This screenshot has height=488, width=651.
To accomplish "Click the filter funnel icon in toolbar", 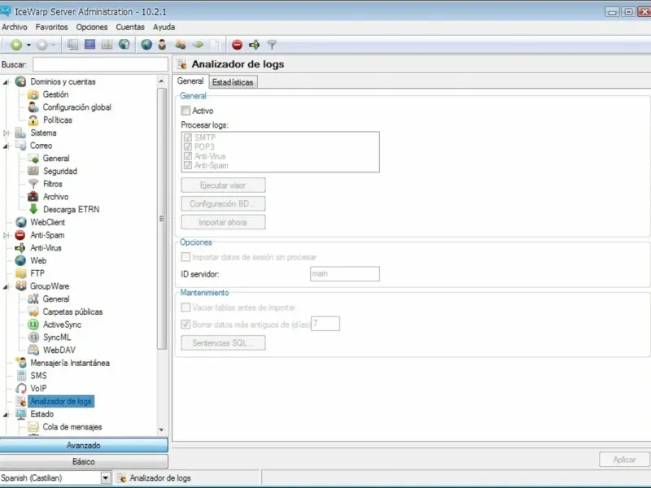I will click(272, 45).
